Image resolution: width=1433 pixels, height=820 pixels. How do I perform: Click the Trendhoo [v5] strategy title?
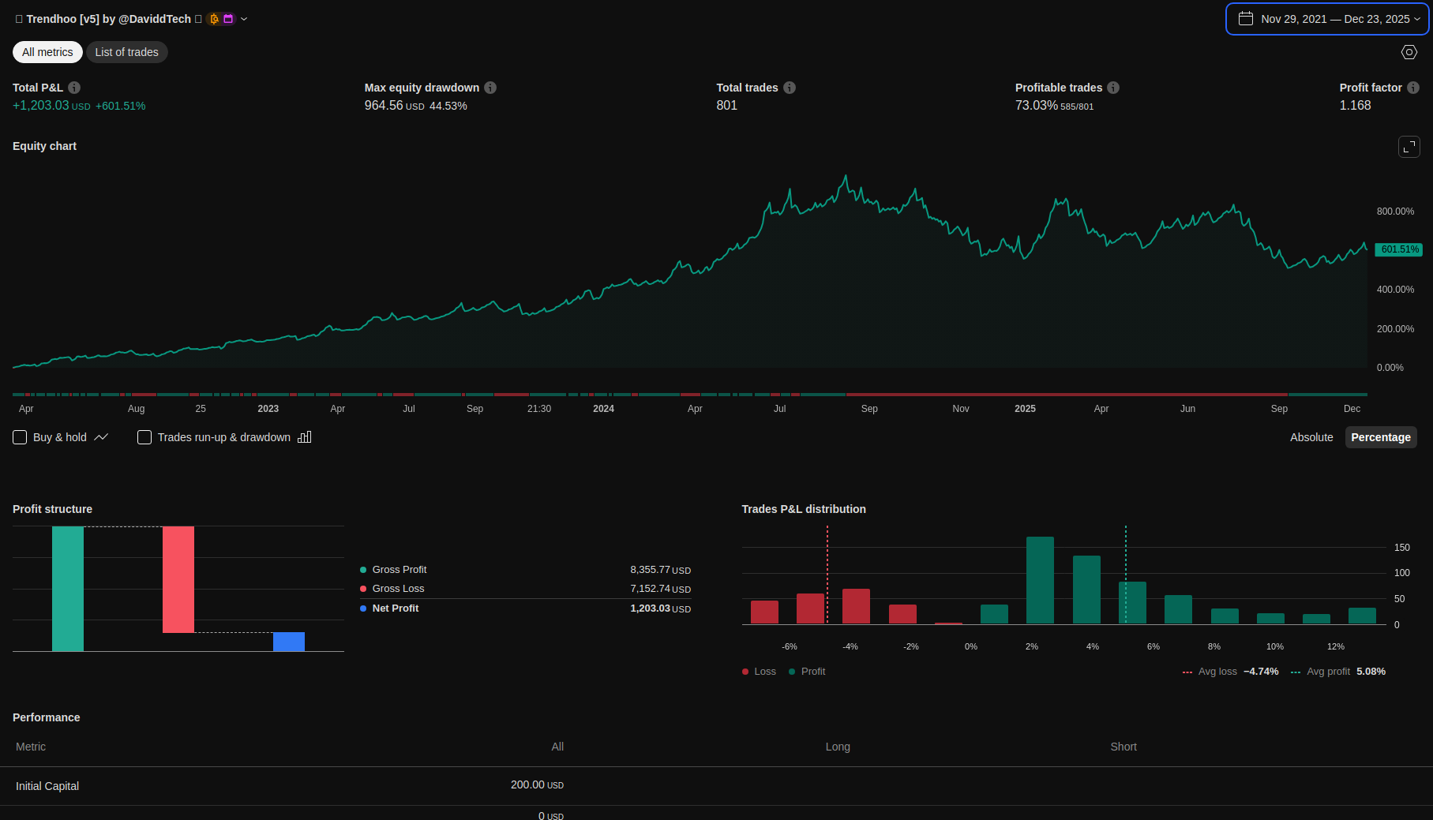tap(108, 19)
